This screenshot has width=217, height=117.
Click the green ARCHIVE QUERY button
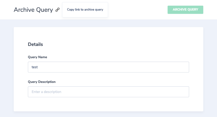[185, 10]
